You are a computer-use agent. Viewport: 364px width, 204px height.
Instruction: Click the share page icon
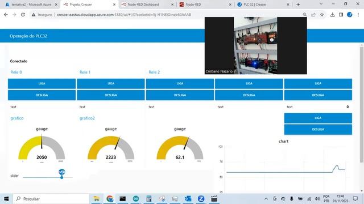pyautogui.click(x=313, y=15)
